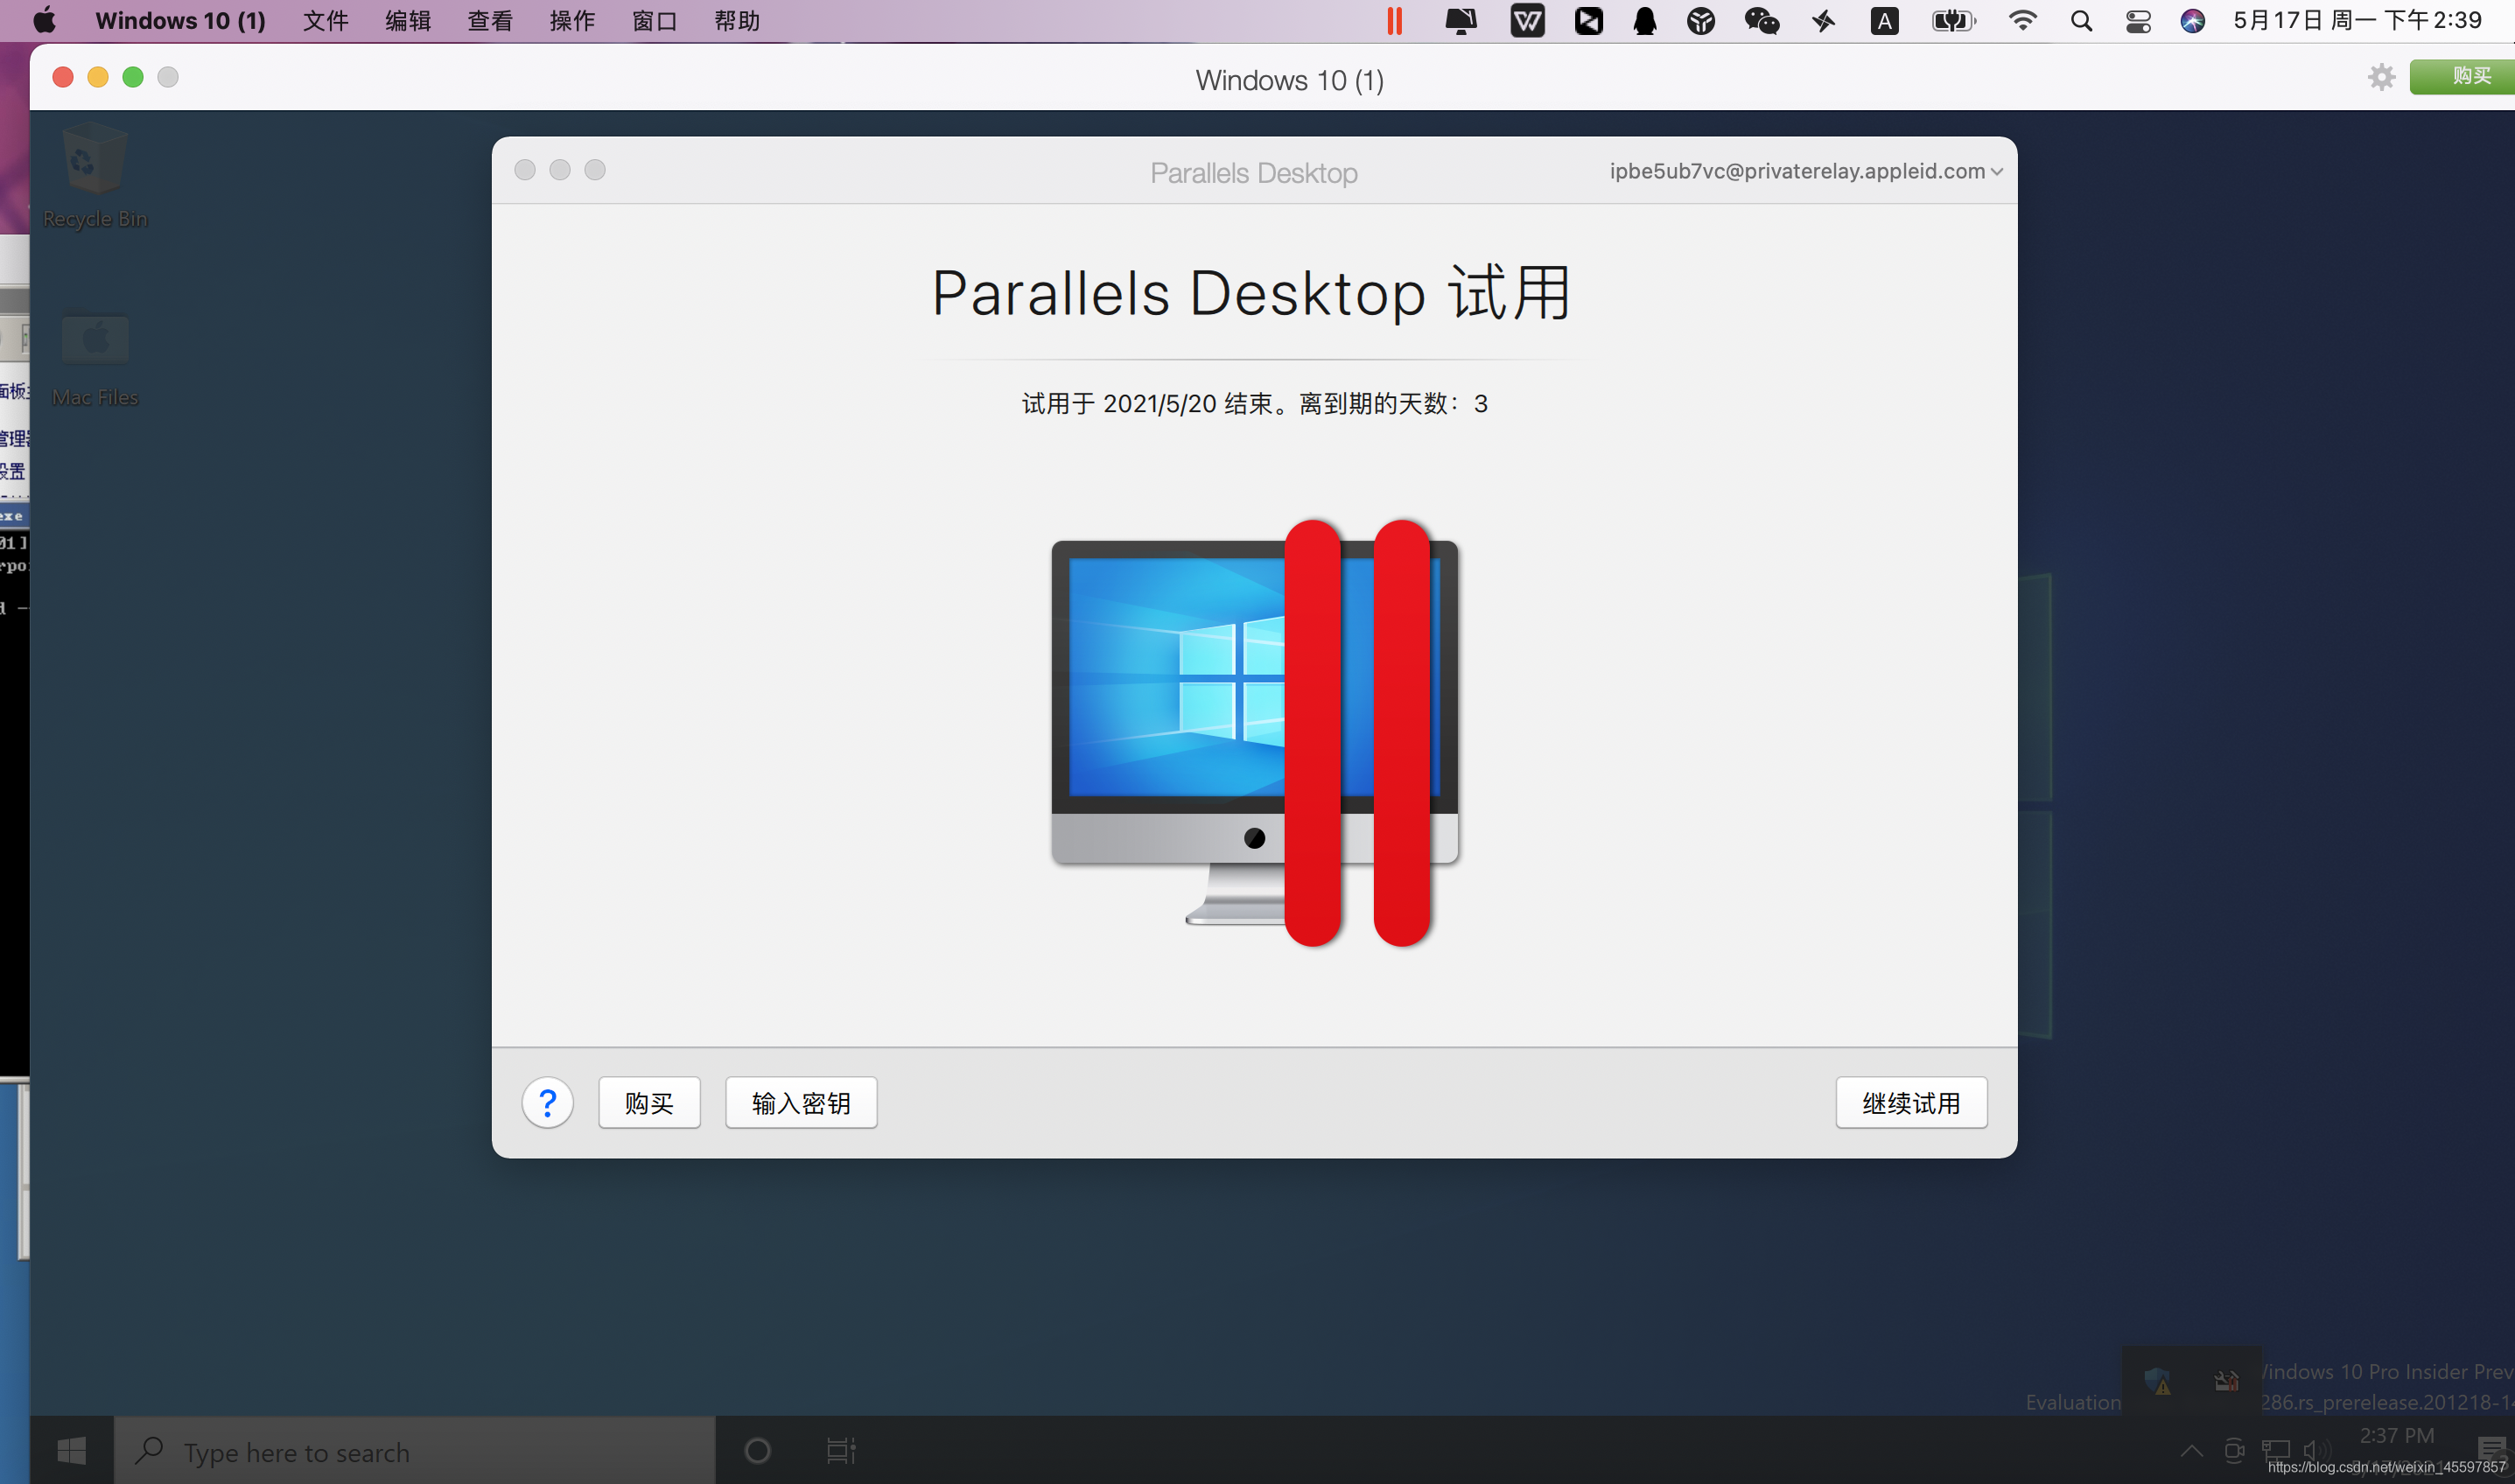Click the Cortana circle icon on the taskbar

[x=757, y=1450]
